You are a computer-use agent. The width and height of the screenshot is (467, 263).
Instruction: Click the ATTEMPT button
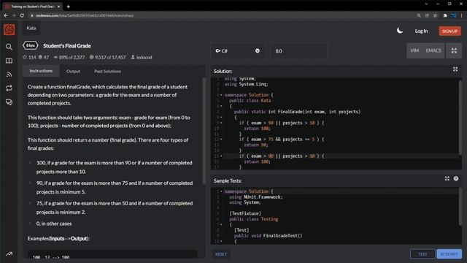point(449,254)
